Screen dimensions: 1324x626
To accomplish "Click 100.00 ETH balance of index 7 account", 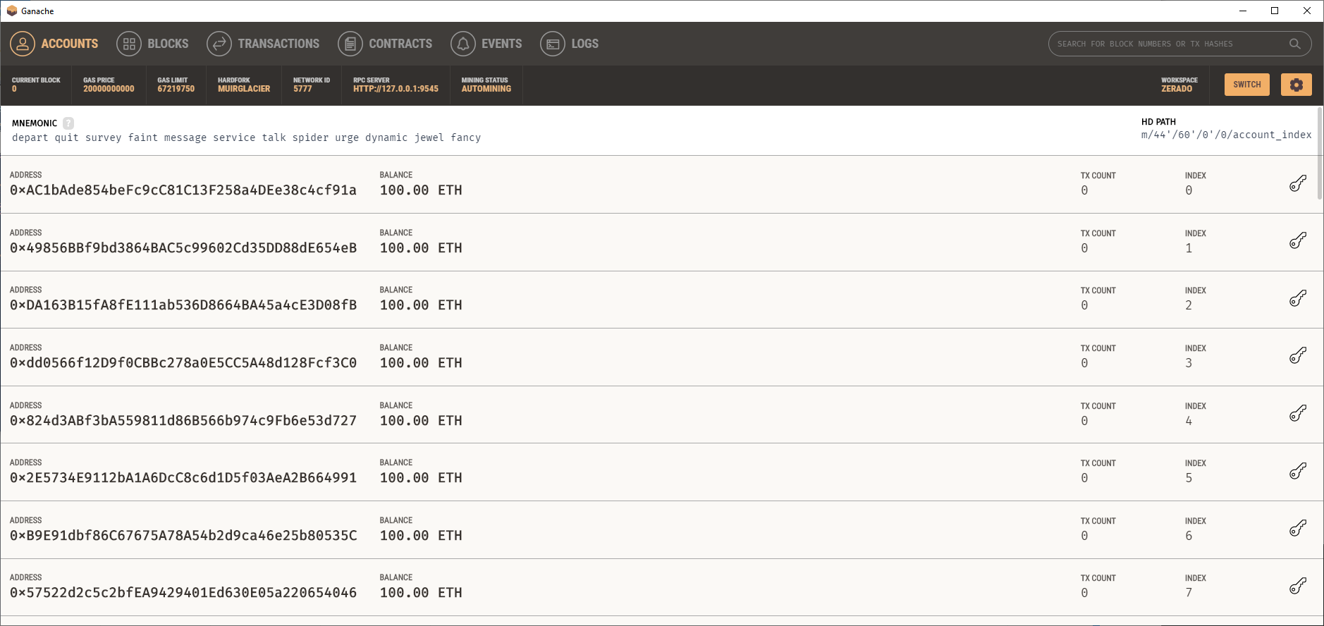I will 421,593.
